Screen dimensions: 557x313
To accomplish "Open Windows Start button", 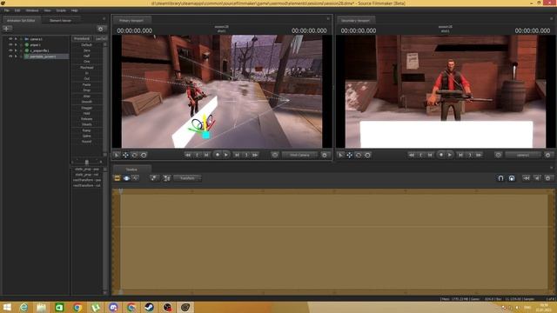I will click(x=7, y=307).
